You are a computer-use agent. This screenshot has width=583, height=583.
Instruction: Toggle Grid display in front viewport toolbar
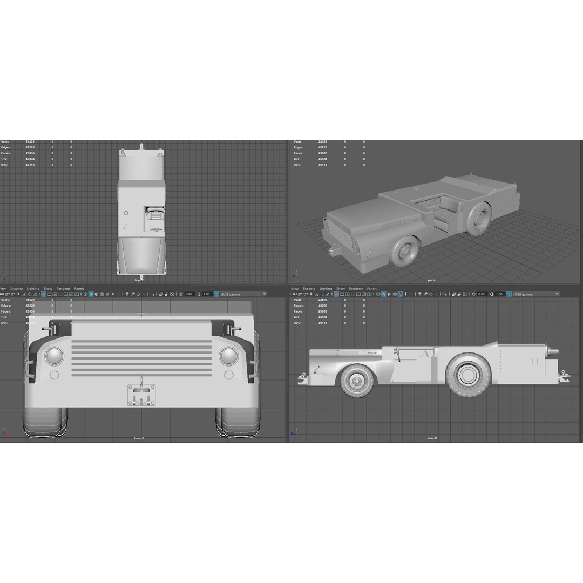click(44, 294)
